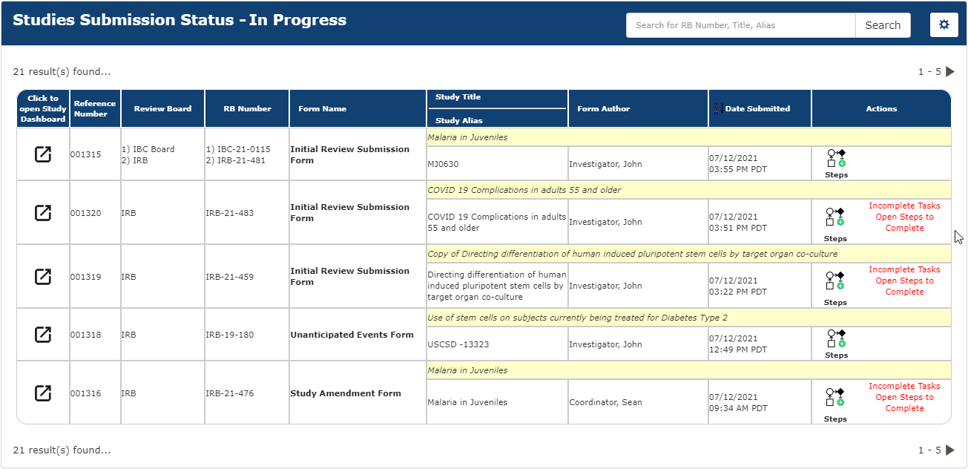Open Steps icon for row 001320
Viewport: 968px width, 469px height.
(836, 217)
